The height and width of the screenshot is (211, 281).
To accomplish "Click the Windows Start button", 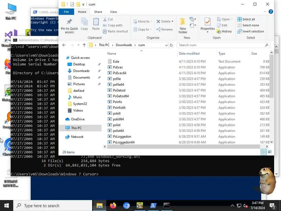I will pyautogui.click(x=7, y=206).
